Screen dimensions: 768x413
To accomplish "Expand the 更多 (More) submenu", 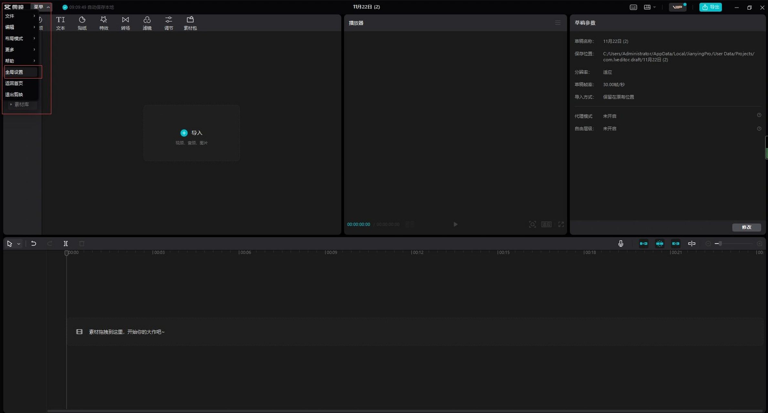I will tap(20, 50).
